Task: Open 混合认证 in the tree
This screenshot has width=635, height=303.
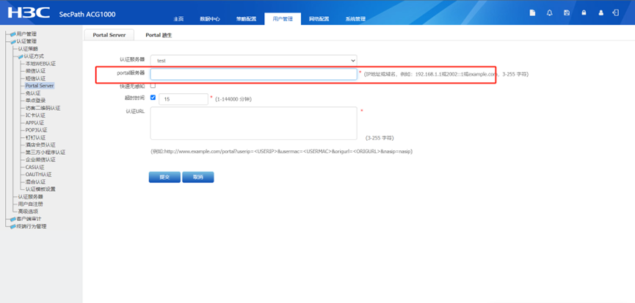Action: click(x=35, y=182)
